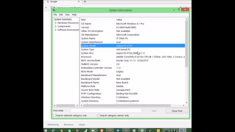The height and width of the screenshot is (132, 235).
Task: Select the System Type row
Action: tap(133, 49)
